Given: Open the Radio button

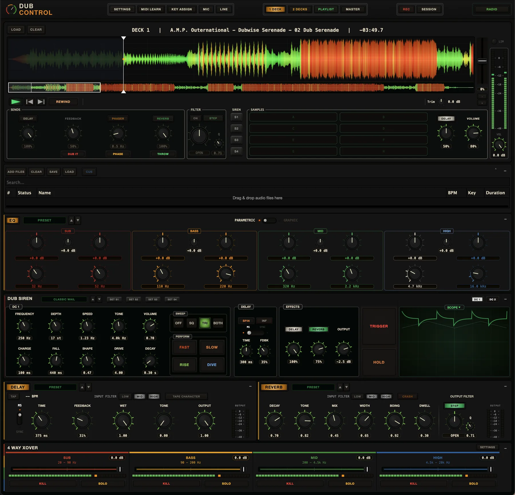Looking at the screenshot, I should tap(492, 9).
